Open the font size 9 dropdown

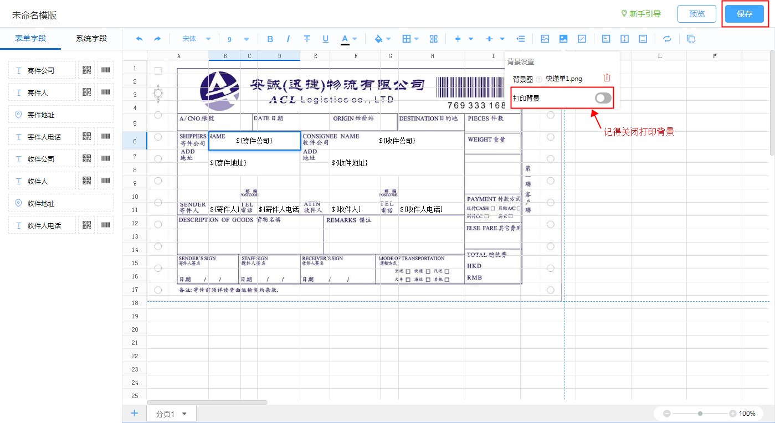tap(238, 39)
